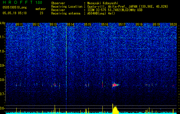The height and width of the screenshot is (114, 180).
Task: Click the kHz axis unit label
Action: coord(3,23)
